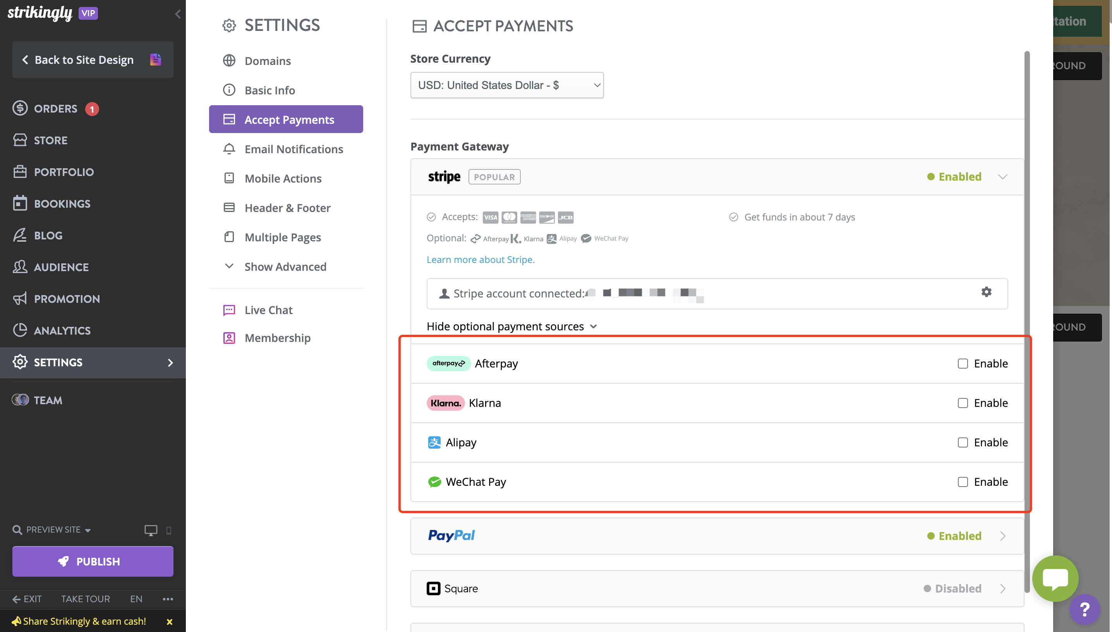Collapse the sidebar with the top arrow
The width and height of the screenshot is (1112, 632).
[x=178, y=14]
